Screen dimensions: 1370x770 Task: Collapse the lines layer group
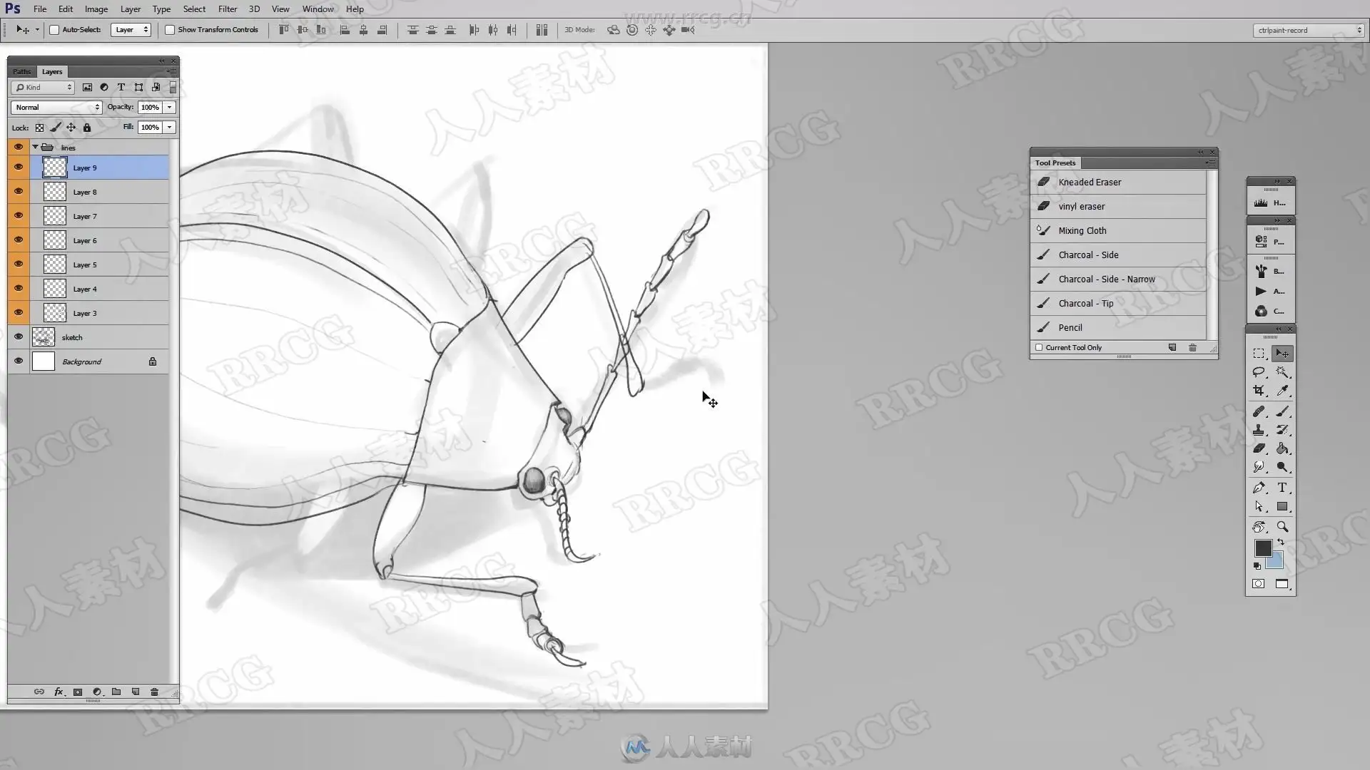coord(35,147)
